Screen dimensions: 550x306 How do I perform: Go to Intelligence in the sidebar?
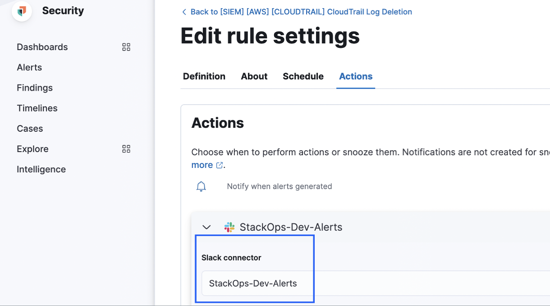point(41,169)
